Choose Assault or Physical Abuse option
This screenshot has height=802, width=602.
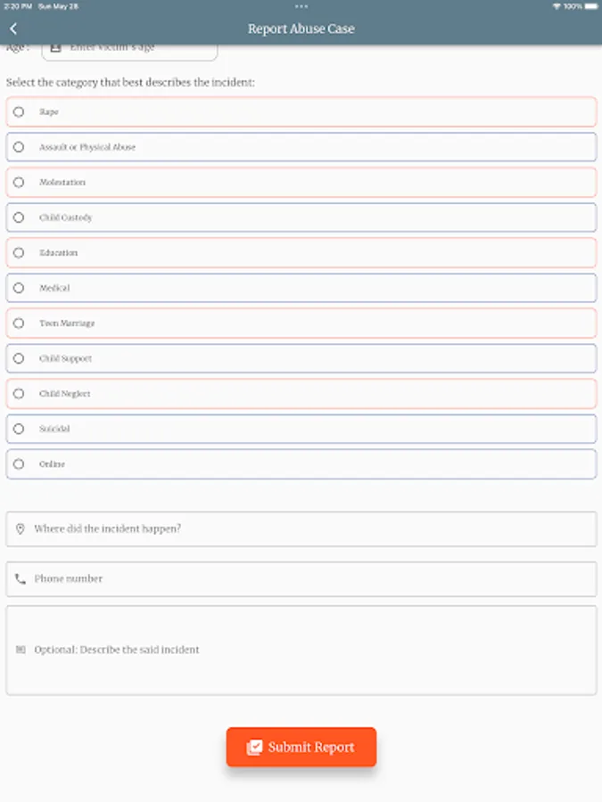(x=19, y=147)
